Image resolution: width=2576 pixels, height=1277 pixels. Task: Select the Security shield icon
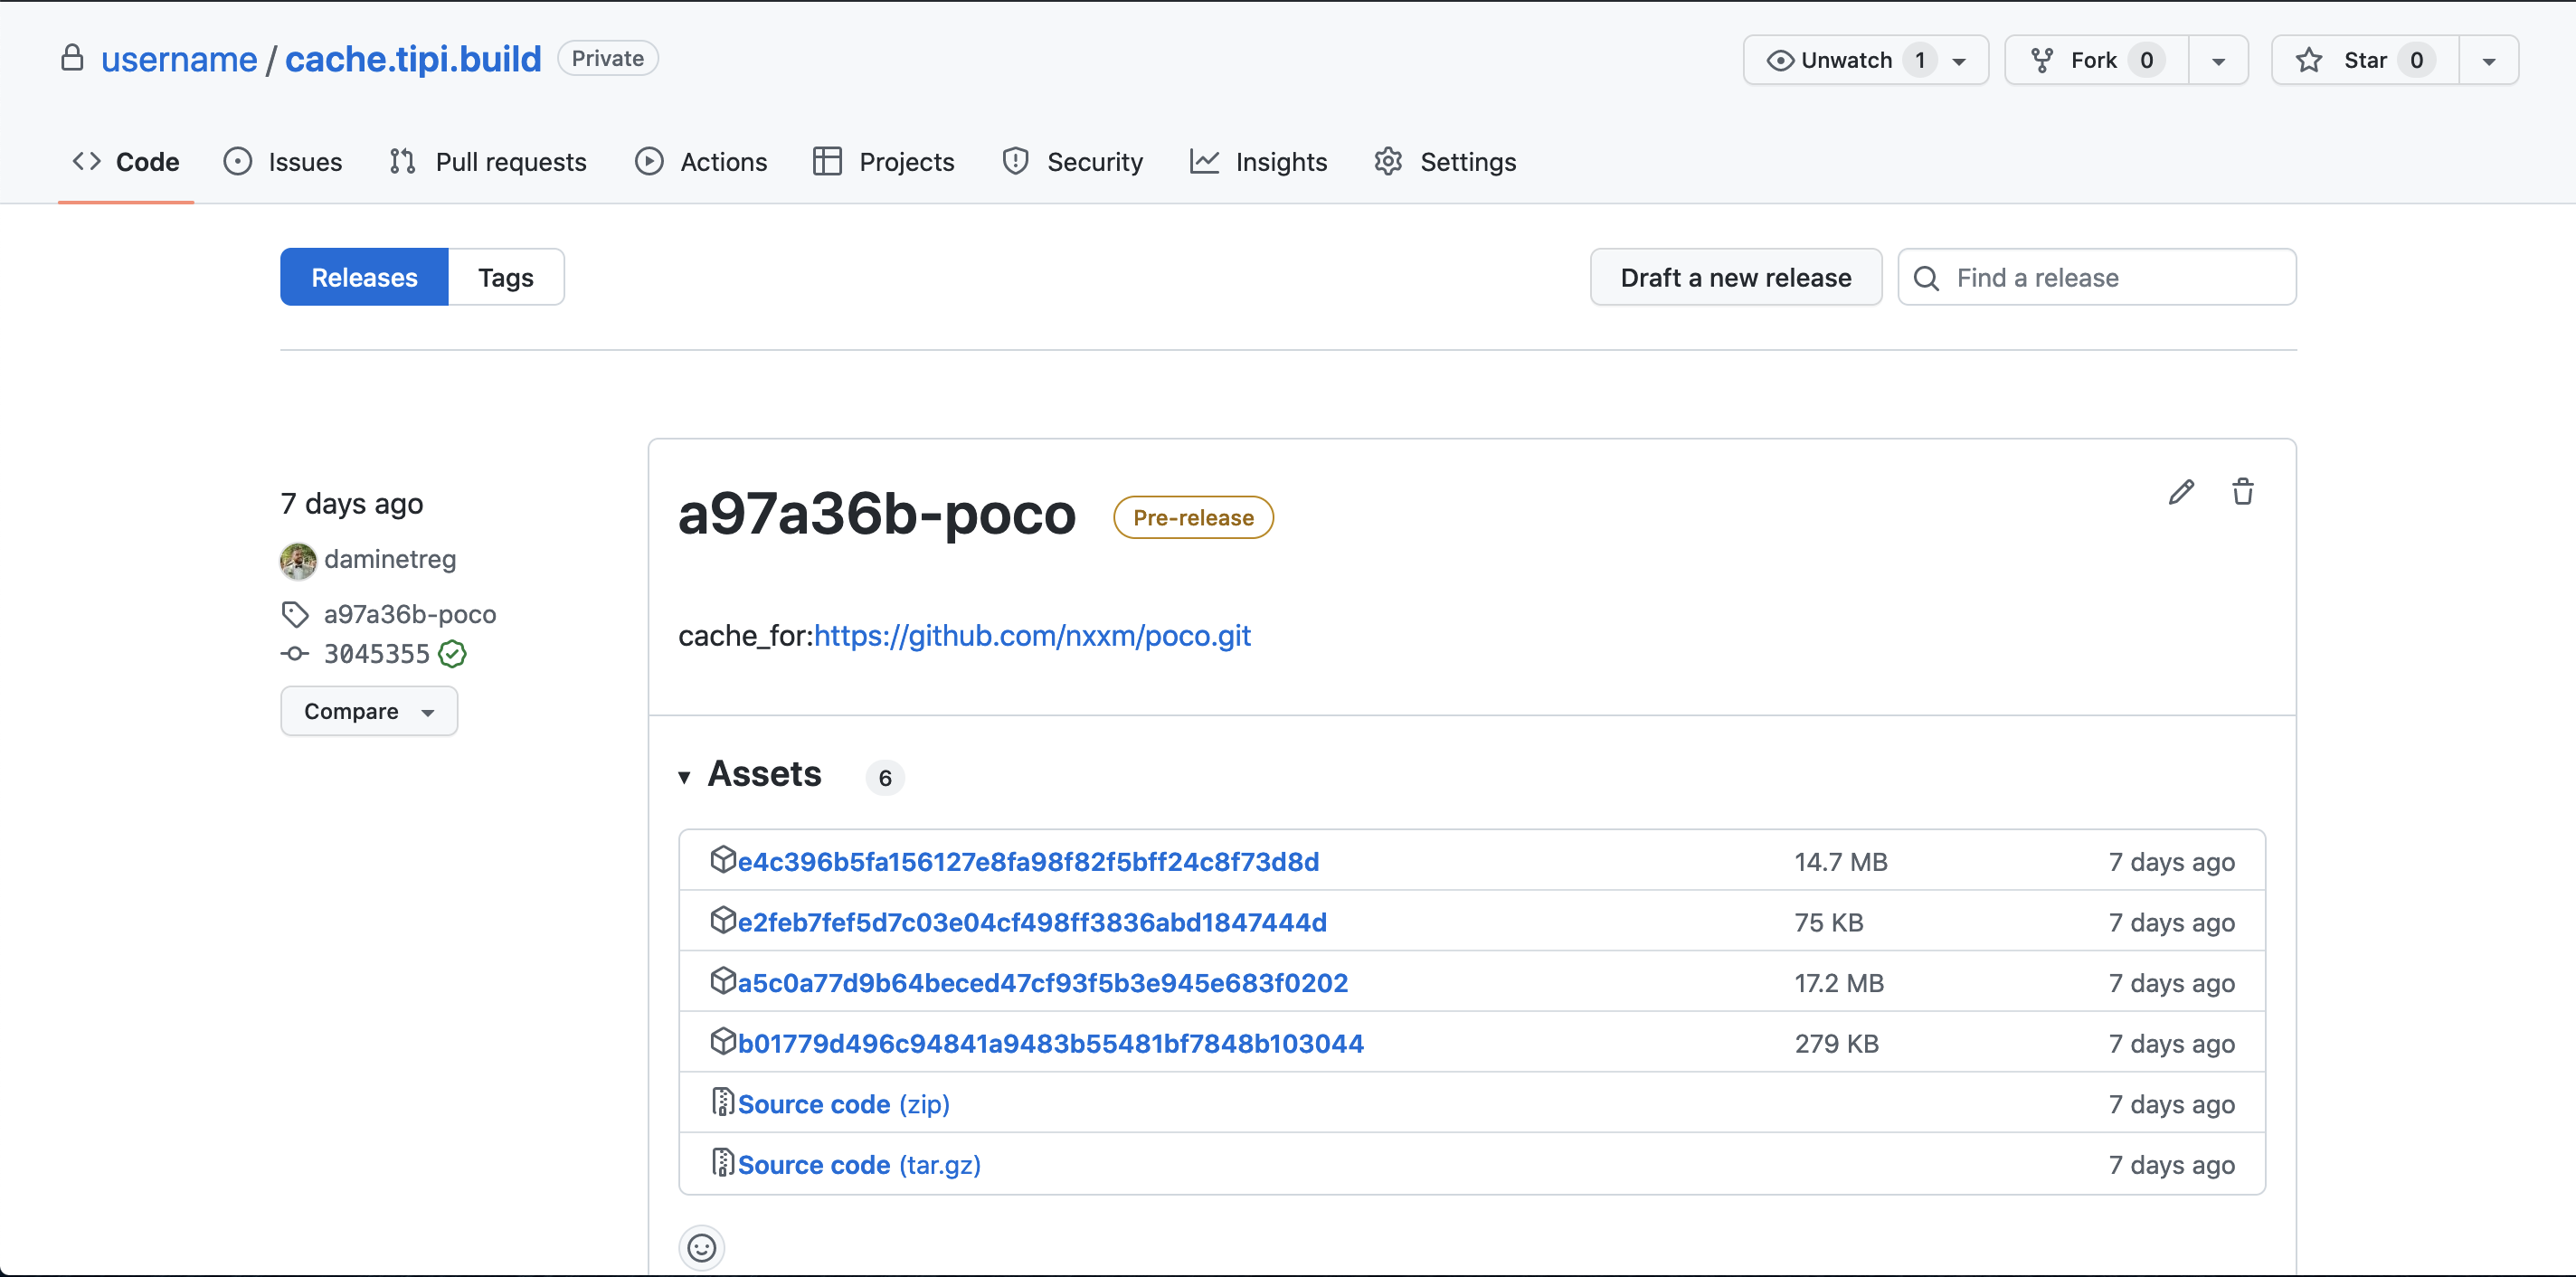click(1015, 161)
